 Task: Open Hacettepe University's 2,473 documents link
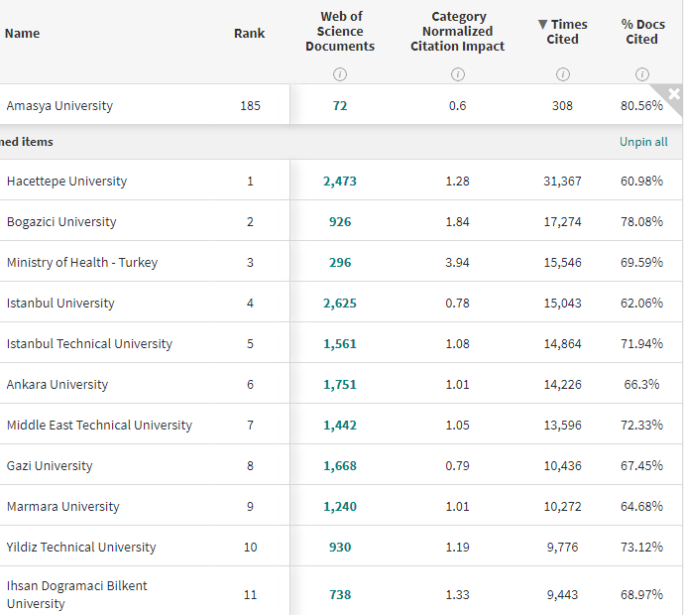tap(340, 182)
